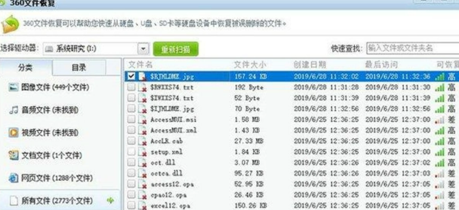Check the $IWXXS74.txt file checkbox
Viewport: 459px width, 210px height.
point(131,98)
